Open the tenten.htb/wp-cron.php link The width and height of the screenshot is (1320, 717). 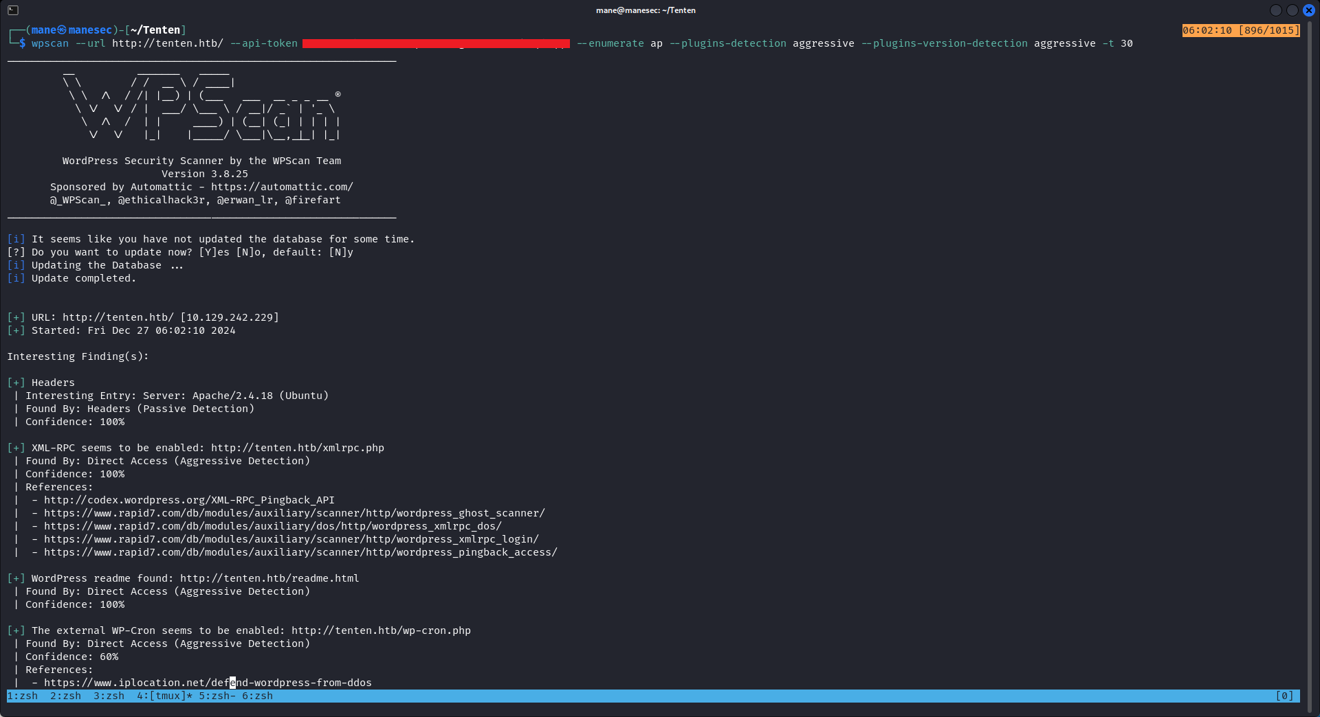(x=381, y=630)
